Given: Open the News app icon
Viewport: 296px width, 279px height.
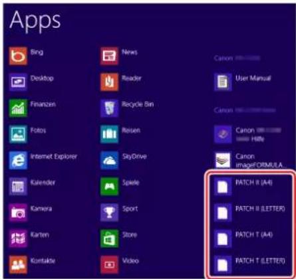Looking at the screenshot, I should coord(109,56).
